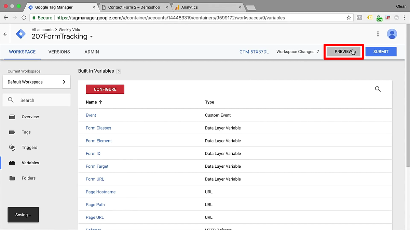Image resolution: width=410 pixels, height=230 pixels.
Task: Open the GTM-5TX37DL container ID link
Action: click(254, 52)
